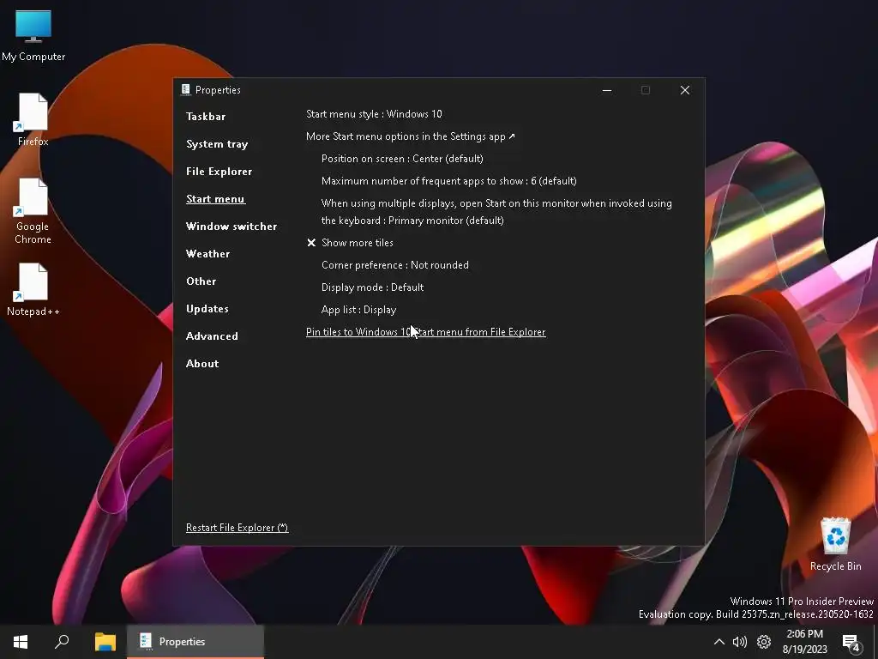
Task: Open the Advanced section
Action: [212, 336]
